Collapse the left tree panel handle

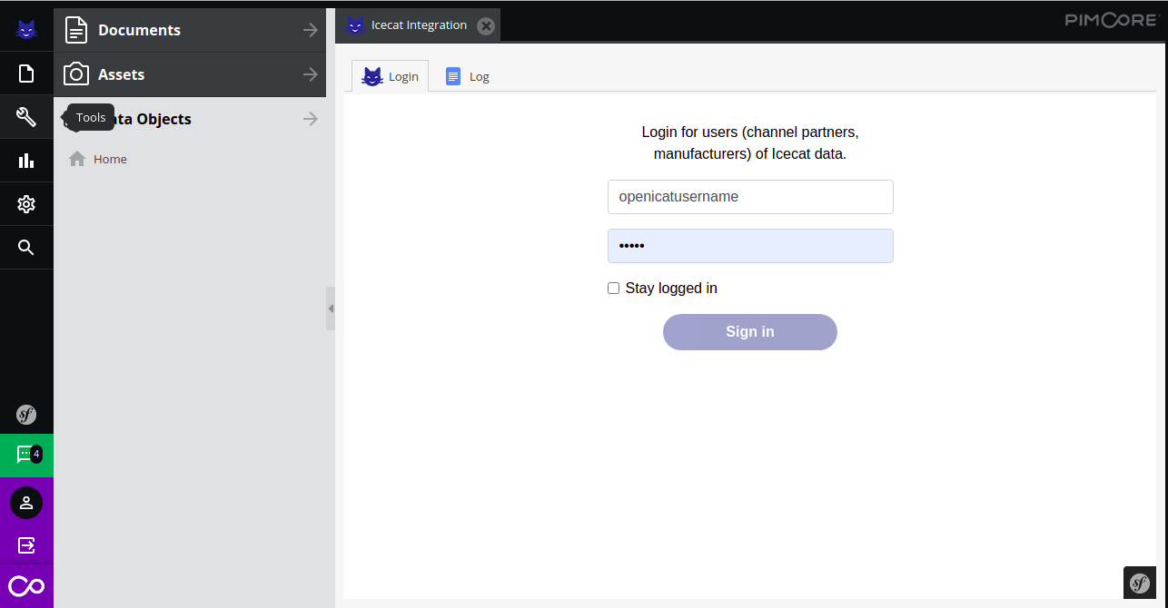(x=331, y=309)
